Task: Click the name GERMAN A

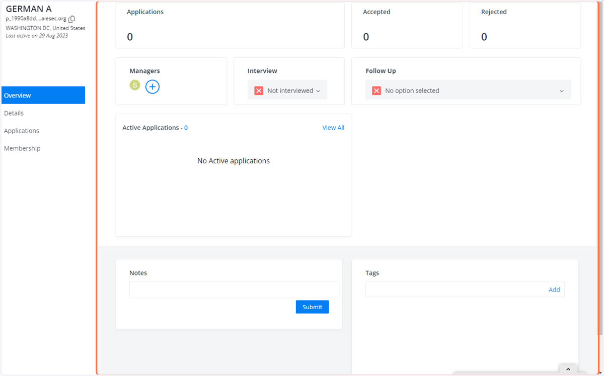Action: coord(29,9)
